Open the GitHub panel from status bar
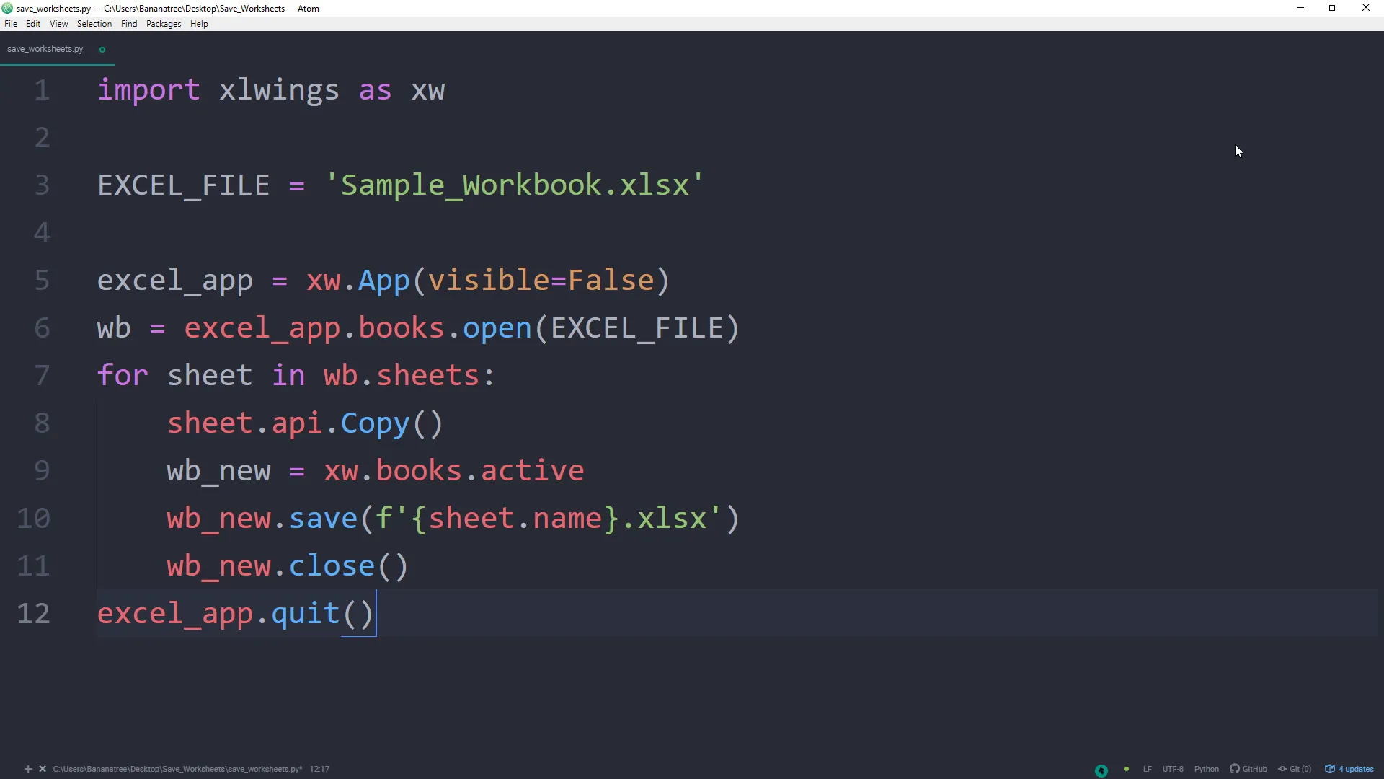The image size is (1384, 779). click(1248, 769)
